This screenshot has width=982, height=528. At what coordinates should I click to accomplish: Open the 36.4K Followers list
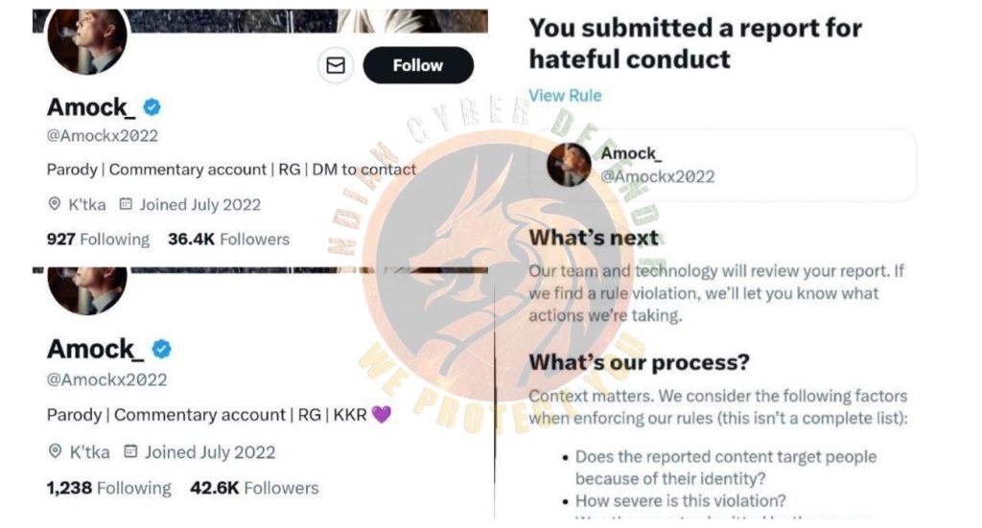coord(228,239)
